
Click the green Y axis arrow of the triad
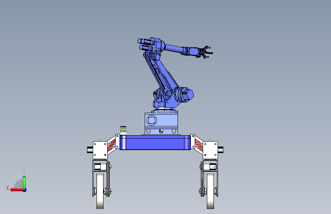click(x=24, y=182)
